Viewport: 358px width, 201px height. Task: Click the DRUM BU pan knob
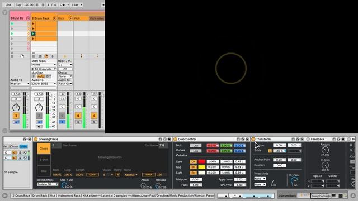tap(16, 107)
